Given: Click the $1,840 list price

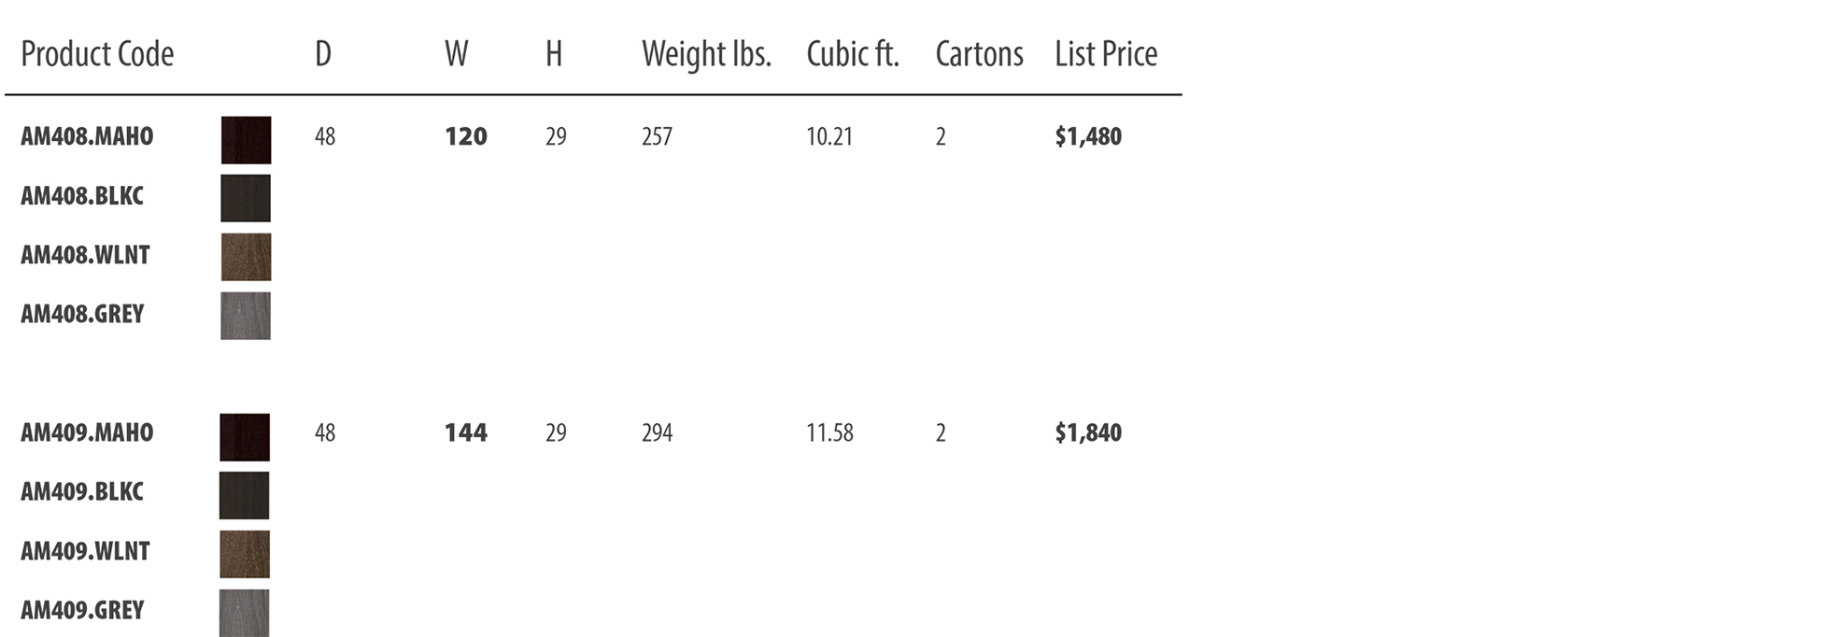Looking at the screenshot, I should [1088, 432].
